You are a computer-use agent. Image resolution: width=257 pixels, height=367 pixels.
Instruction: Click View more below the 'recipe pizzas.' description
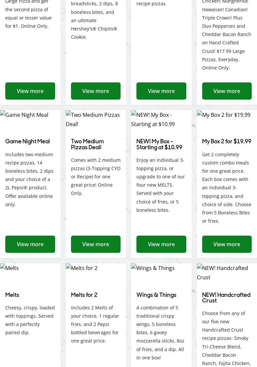[x=161, y=91]
